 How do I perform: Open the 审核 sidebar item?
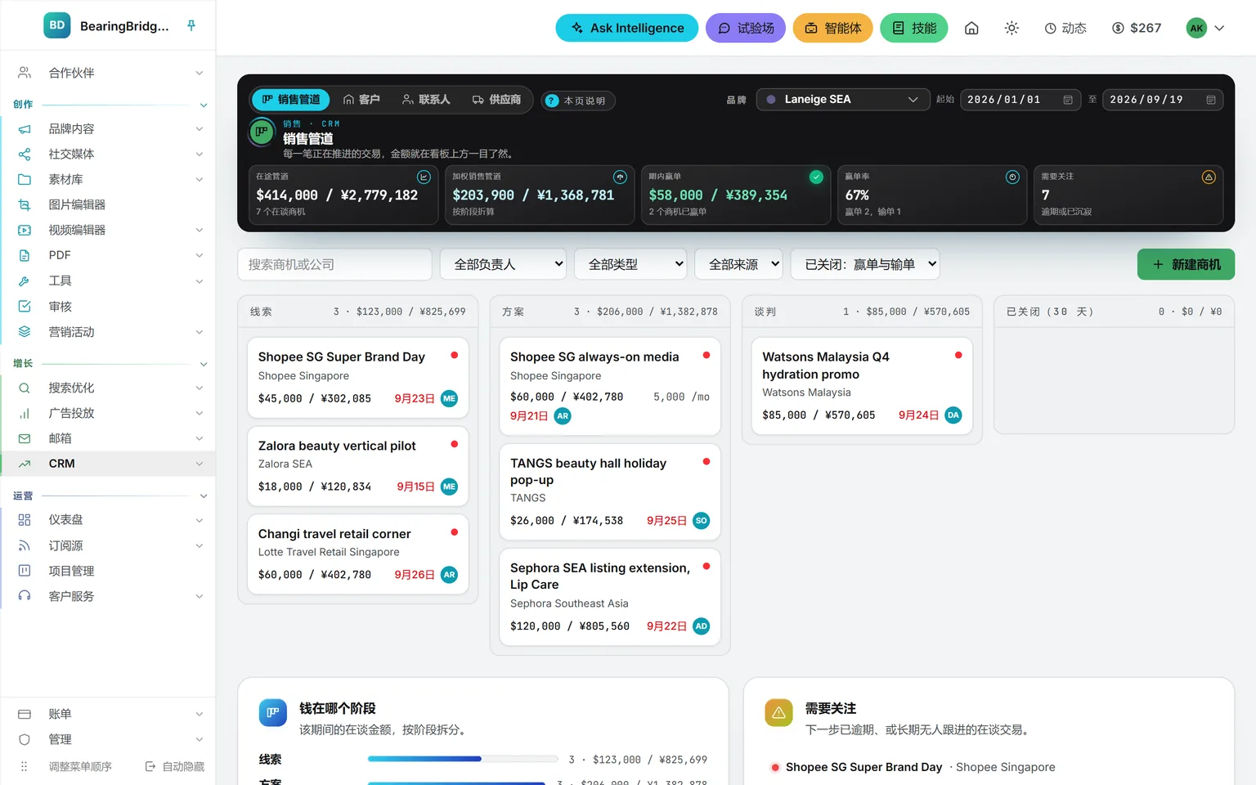click(109, 307)
